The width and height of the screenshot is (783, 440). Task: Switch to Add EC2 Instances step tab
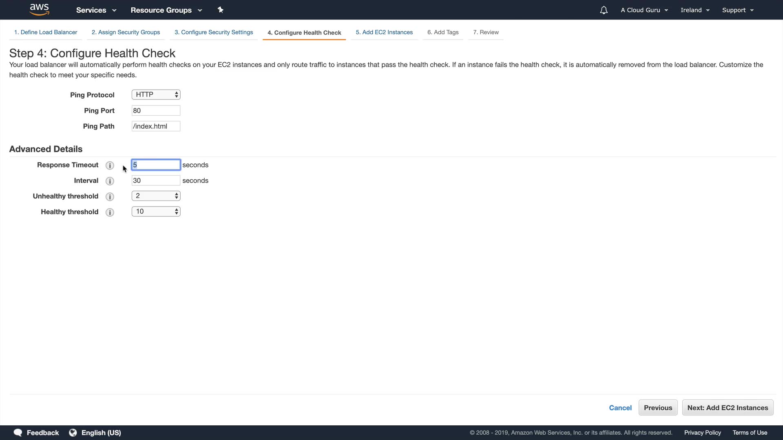click(384, 32)
